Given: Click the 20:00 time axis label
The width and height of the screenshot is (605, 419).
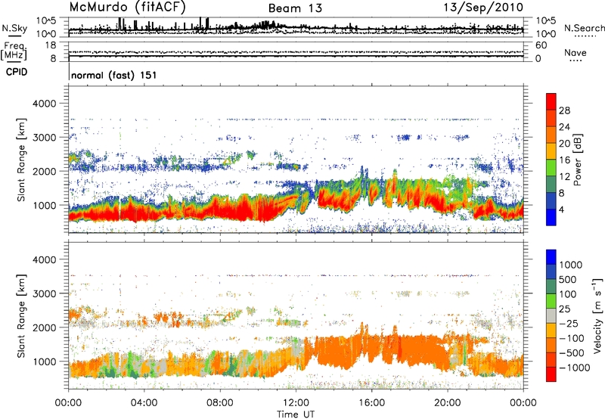Looking at the screenshot, I should (448, 403).
